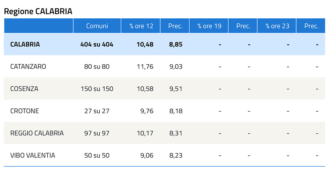Select the 10,48 regional turnout value
This screenshot has height=173, width=330.
(x=145, y=44)
